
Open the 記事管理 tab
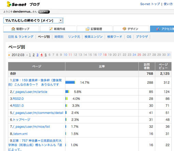point(95,29)
